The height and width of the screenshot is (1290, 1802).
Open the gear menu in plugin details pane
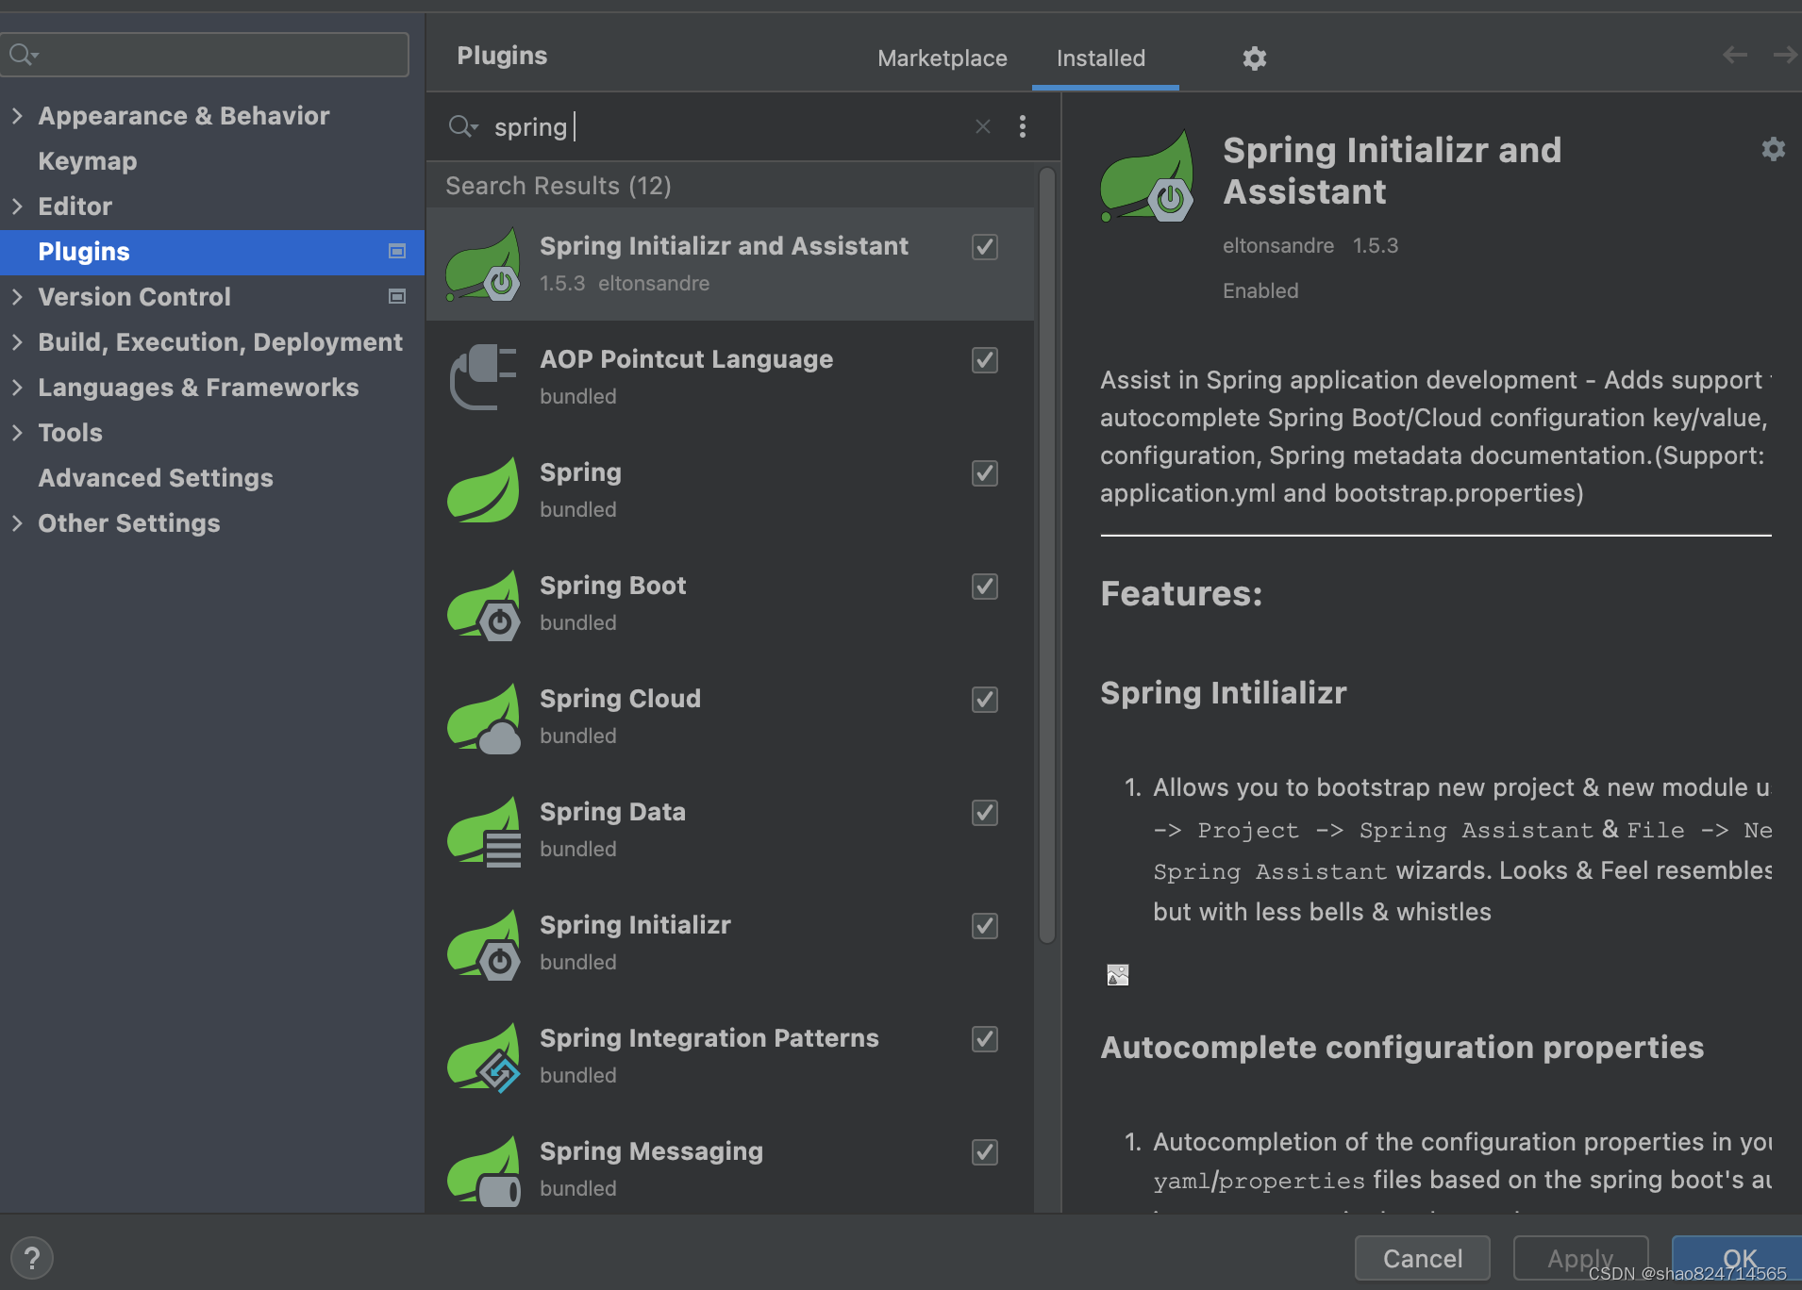(1773, 149)
